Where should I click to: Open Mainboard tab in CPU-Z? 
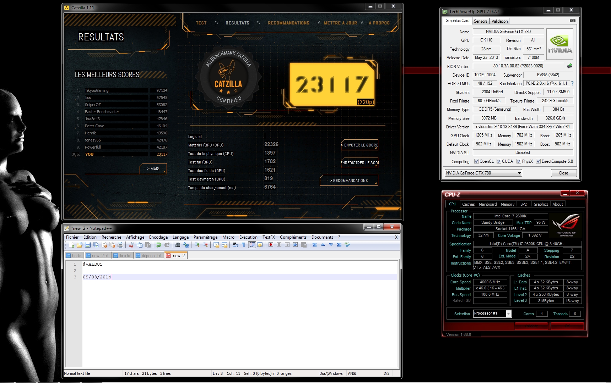(x=488, y=204)
